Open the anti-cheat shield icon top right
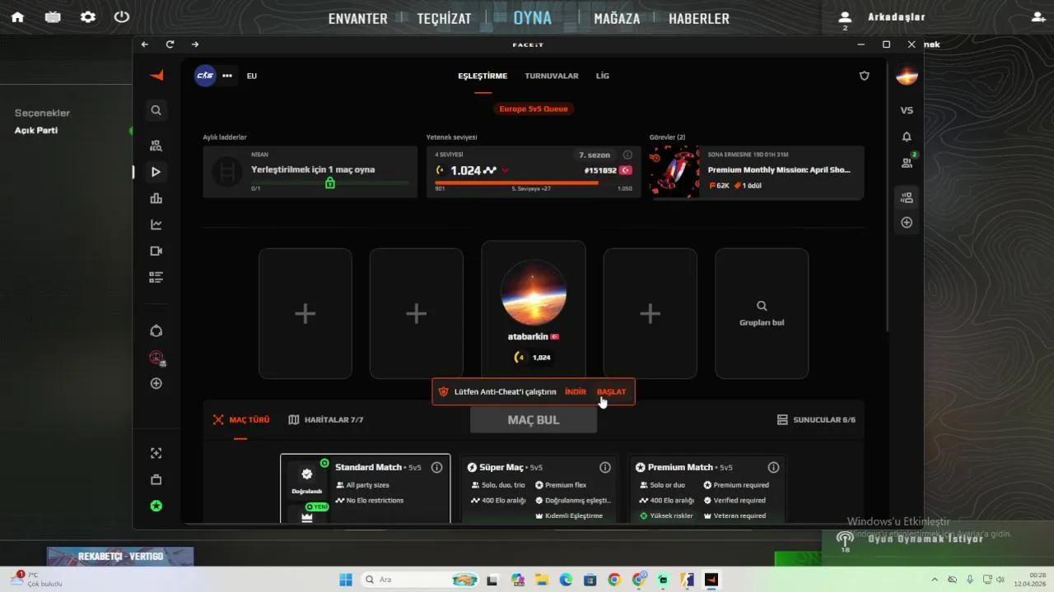The width and height of the screenshot is (1054, 592). 864,76
